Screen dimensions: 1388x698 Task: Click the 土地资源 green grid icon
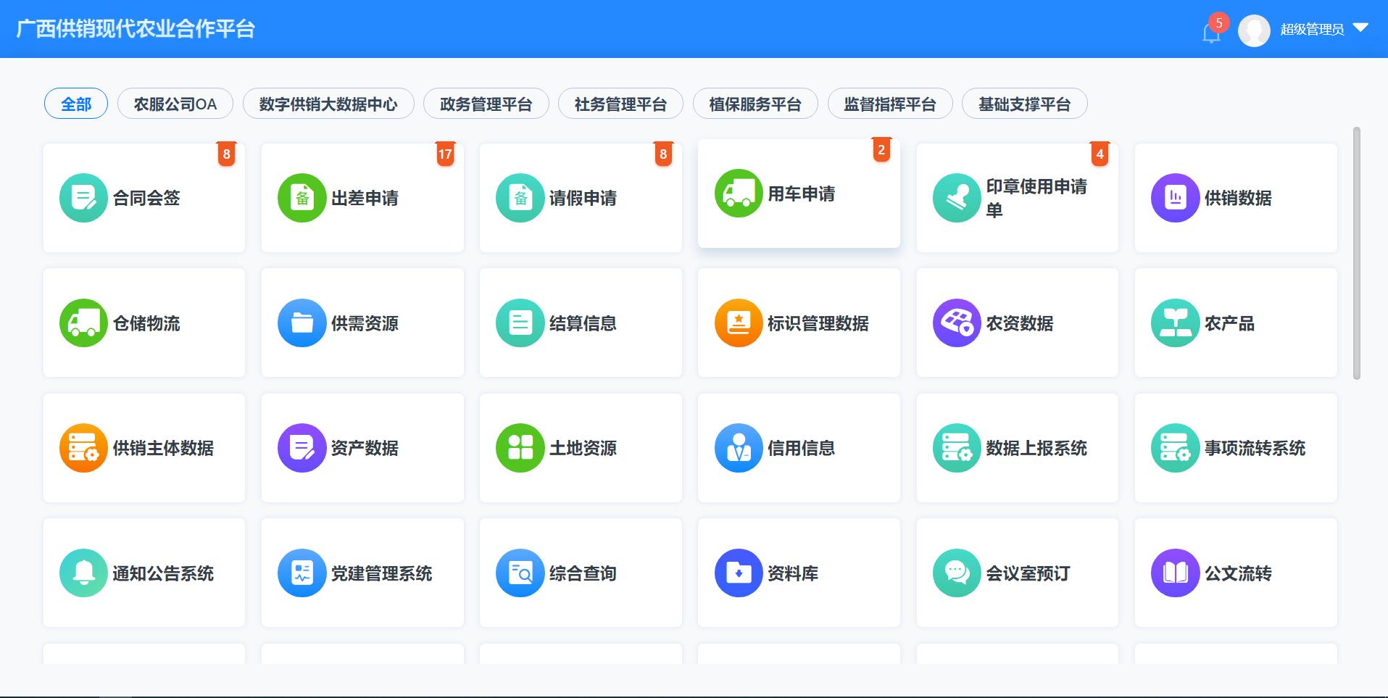coord(520,448)
